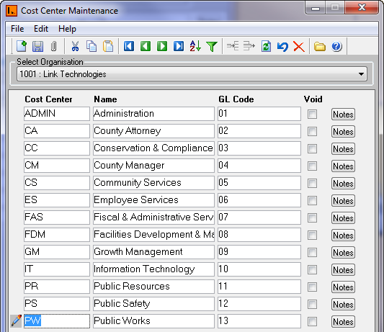The height and width of the screenshot is (332, 384).
Task: Click the red X delete icon
Action: click(299, 47)
